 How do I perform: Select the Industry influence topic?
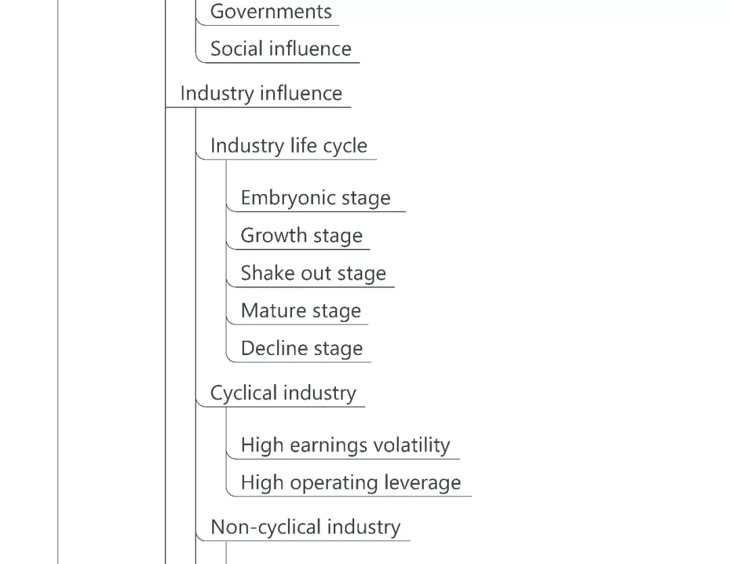[261, 93]
